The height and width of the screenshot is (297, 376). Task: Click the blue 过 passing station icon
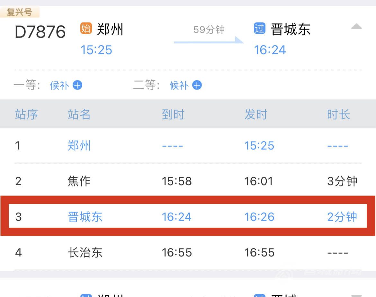tap(259, 28)
